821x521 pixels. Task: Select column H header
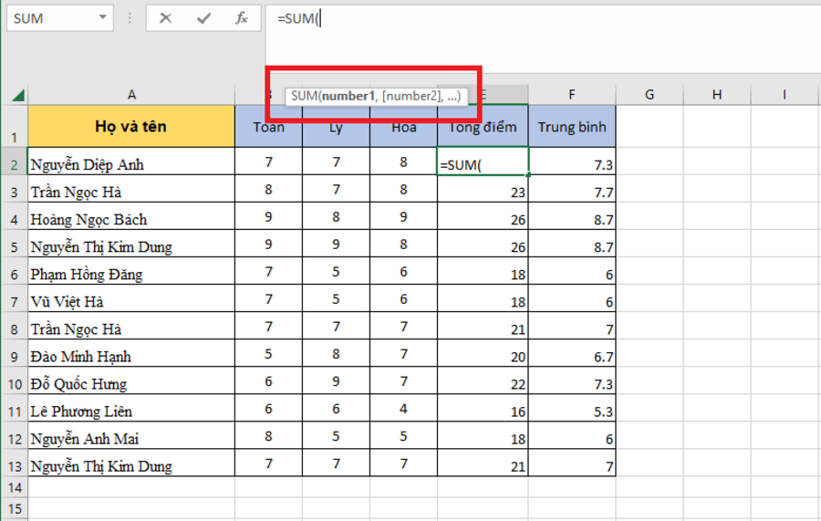click(717, 95)
